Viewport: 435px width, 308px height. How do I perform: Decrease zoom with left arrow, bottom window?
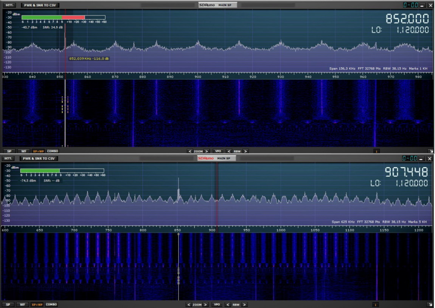189,304
